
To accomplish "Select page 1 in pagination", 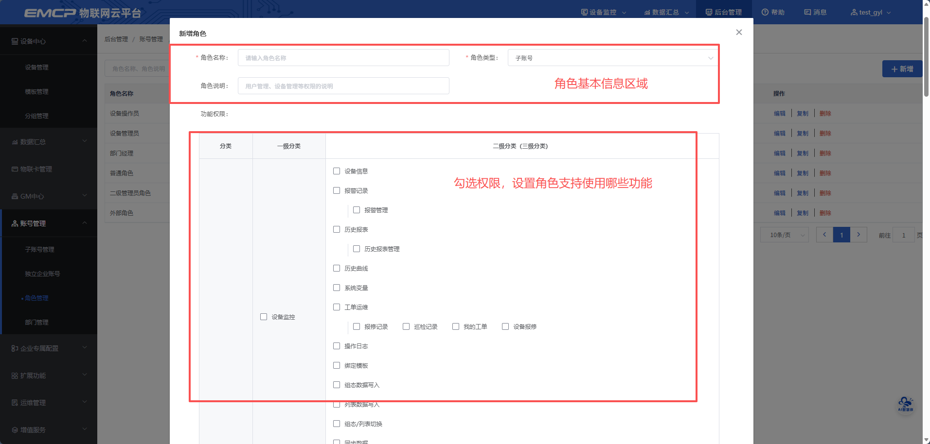I will [x=841, y=235].
